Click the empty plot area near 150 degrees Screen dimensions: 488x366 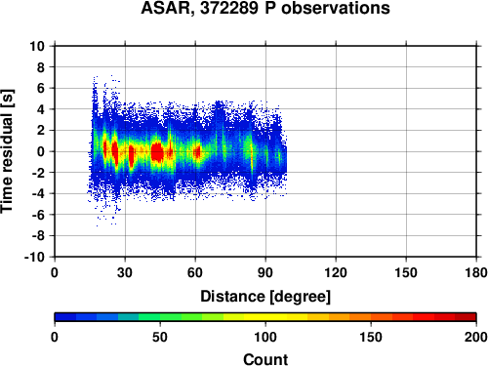tap(406, 151)
